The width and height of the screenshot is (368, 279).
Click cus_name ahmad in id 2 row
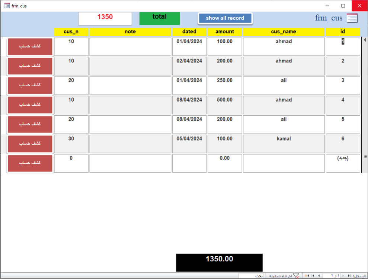(284, 66)
